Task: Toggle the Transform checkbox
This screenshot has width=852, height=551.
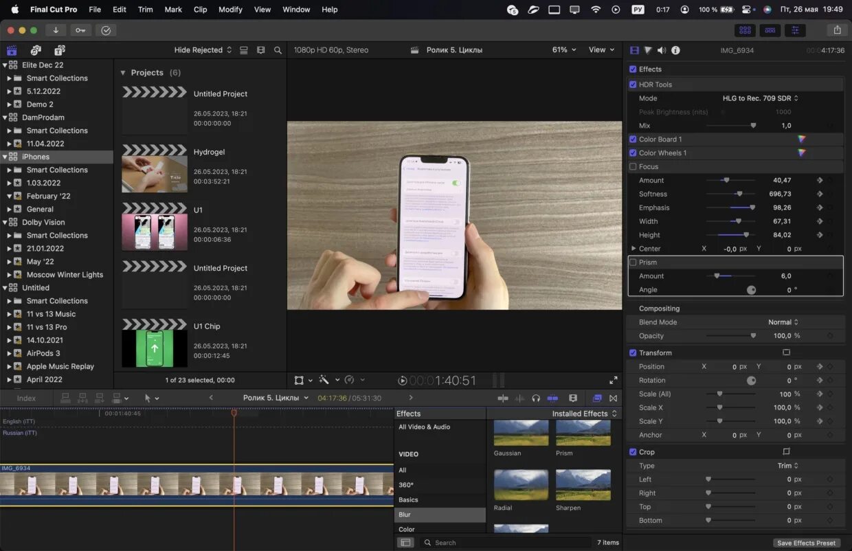Action: [x=633, y=353]
